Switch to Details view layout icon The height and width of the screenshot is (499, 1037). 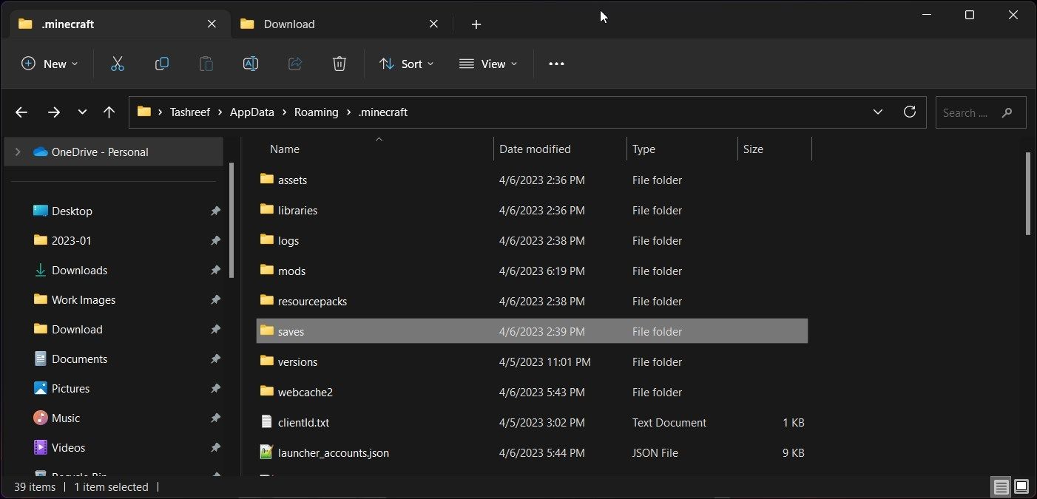pos(1001,486)
